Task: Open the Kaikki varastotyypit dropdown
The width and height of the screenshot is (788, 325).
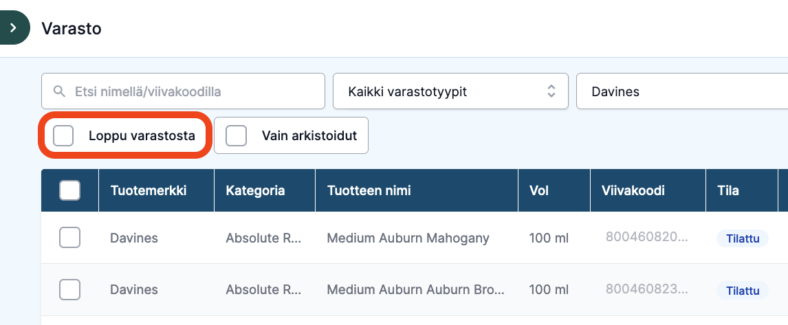Action: click(450, 91)
